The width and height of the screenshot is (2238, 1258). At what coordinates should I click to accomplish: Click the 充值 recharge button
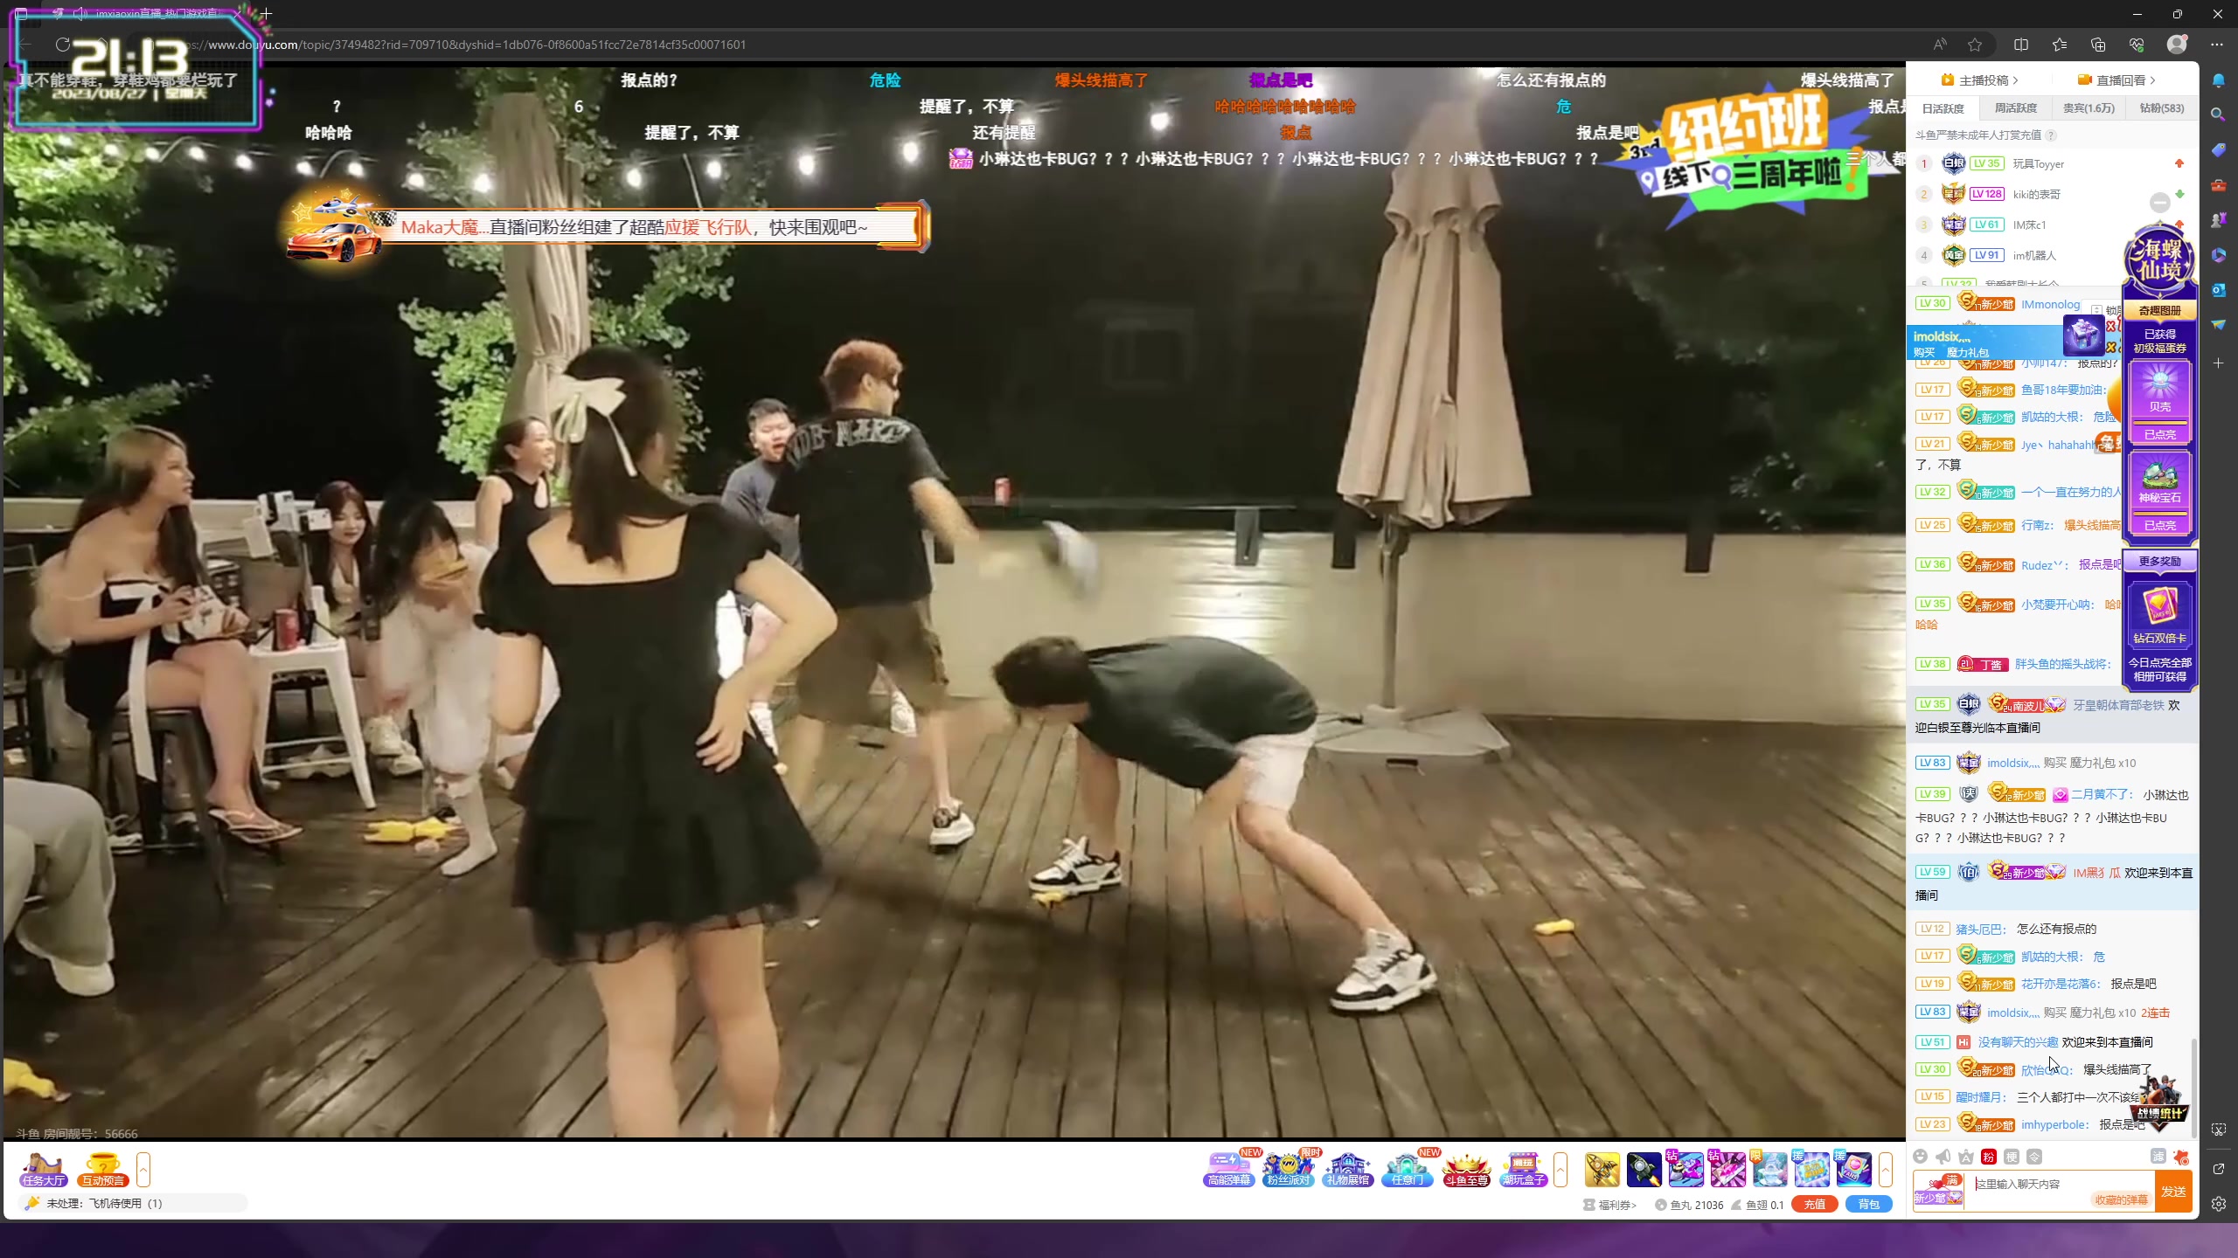1814,1205
